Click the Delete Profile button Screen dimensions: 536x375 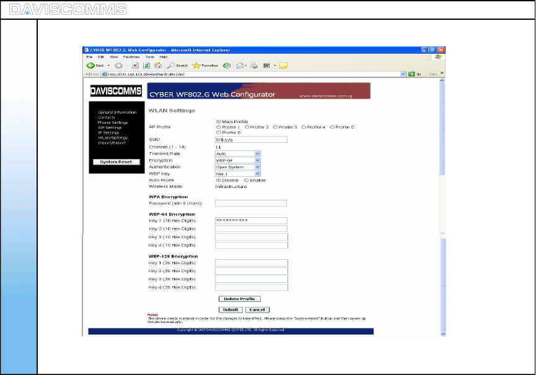pyautogui.click(x=240, y=299)
